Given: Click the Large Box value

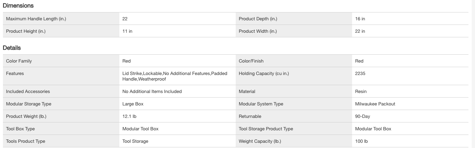Looking at the screenshot, I should [133, 104].
